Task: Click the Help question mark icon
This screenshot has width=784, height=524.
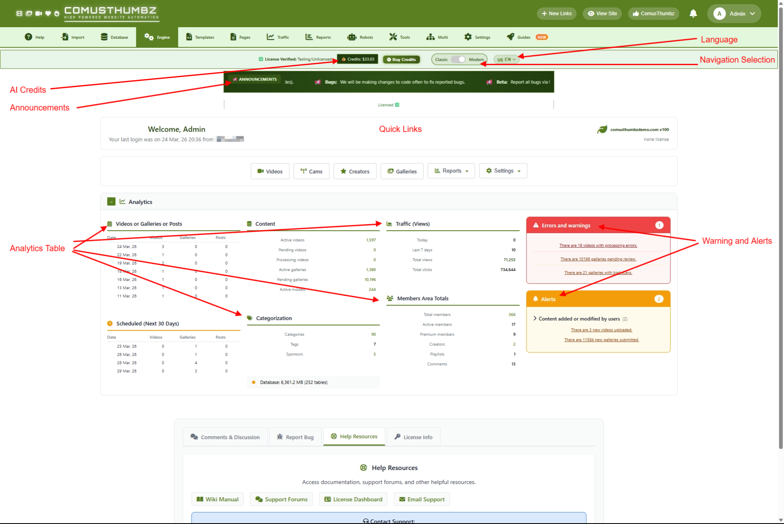Action: 28,37
